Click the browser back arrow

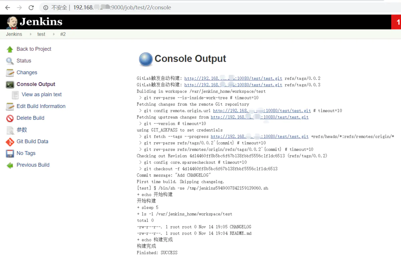(x=8, y=7)
